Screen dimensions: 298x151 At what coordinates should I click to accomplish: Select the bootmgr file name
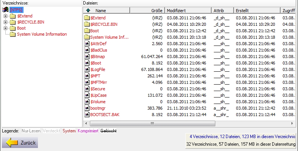[98, 108]
